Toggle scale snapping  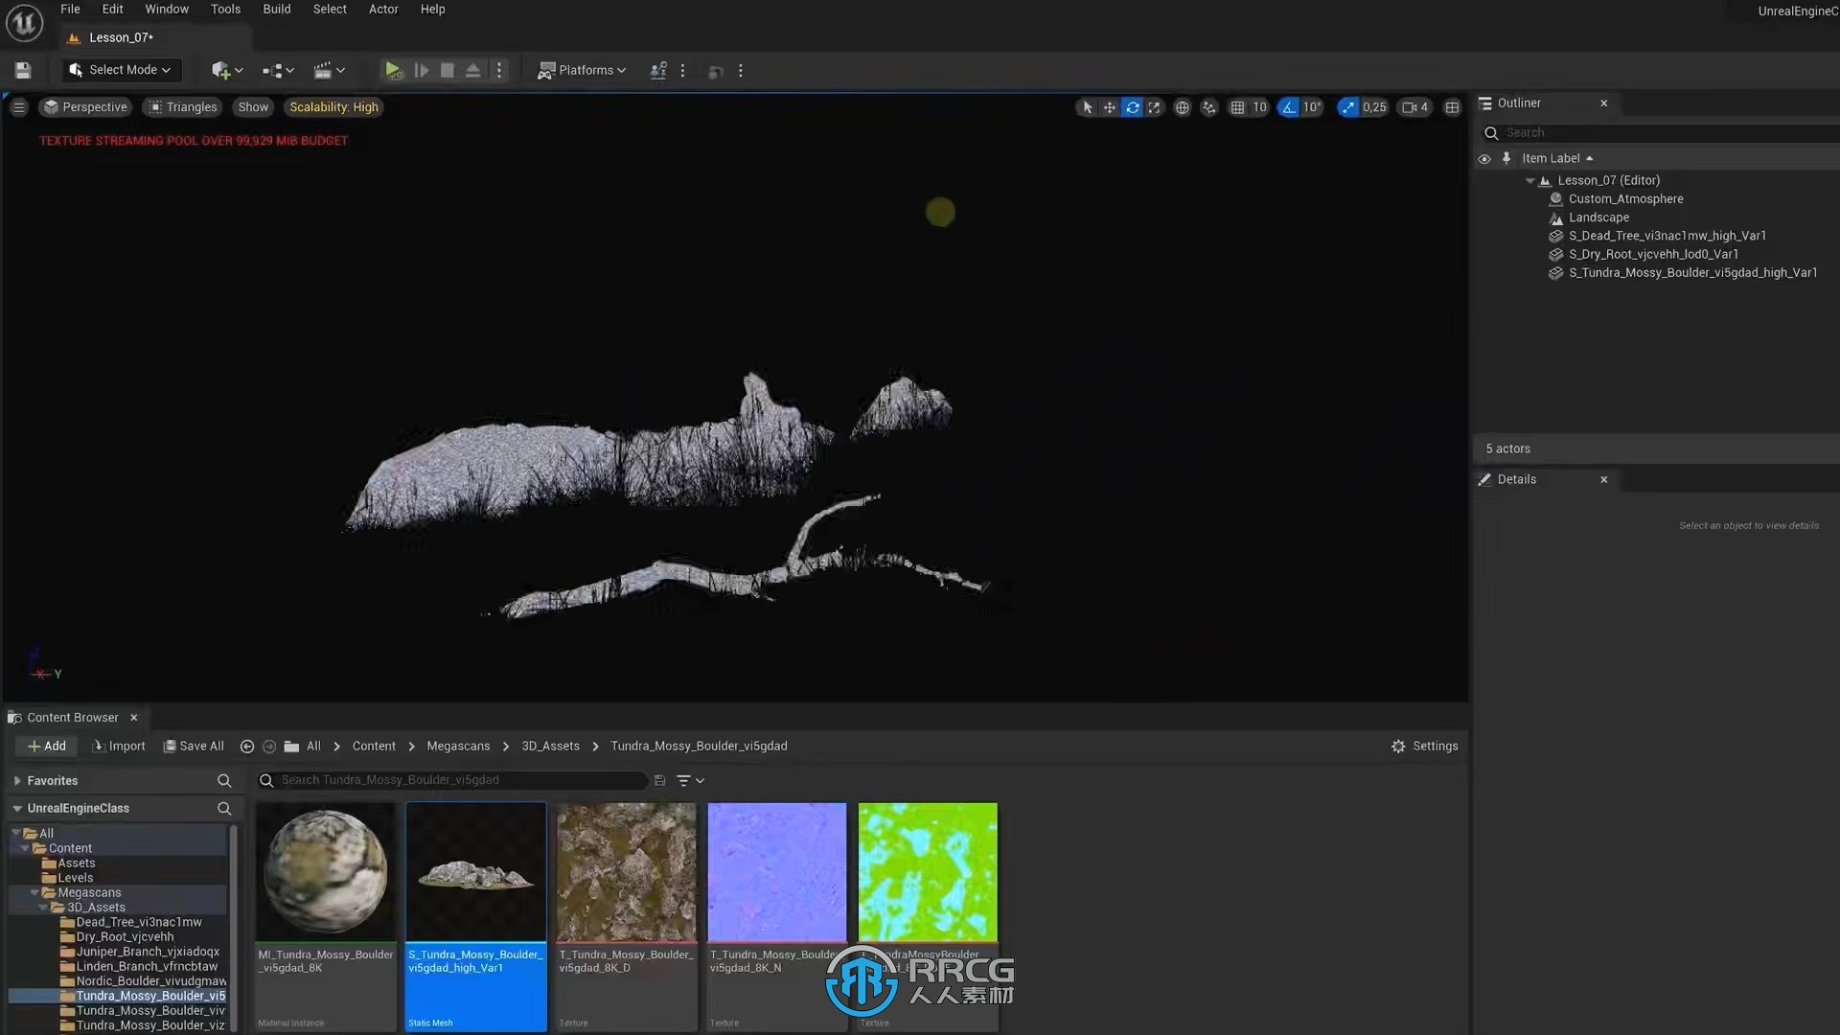(x=1348, y=107)
